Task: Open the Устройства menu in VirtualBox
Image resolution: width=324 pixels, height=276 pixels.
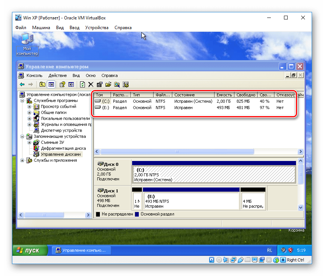Action: [x=97, y=28]
